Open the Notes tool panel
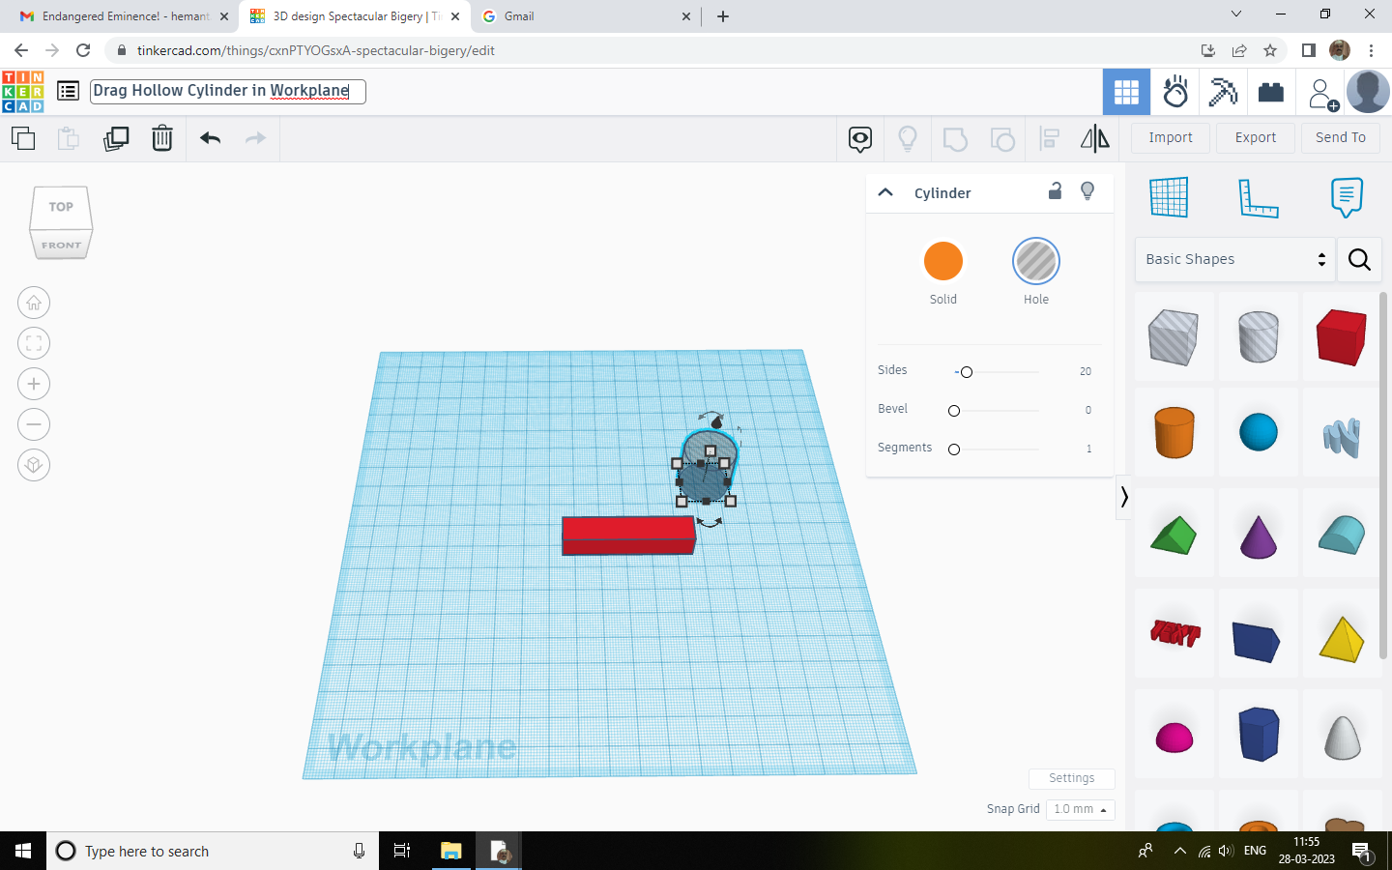The width and height of the screenshot is (1392, 870). [1346, 198]
